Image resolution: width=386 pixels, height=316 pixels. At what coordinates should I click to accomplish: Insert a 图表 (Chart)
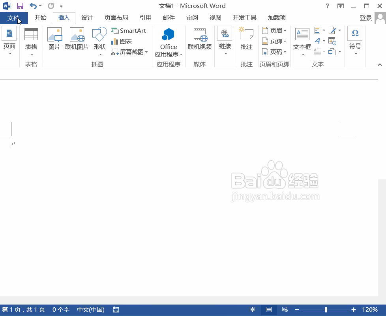point(122,41)
